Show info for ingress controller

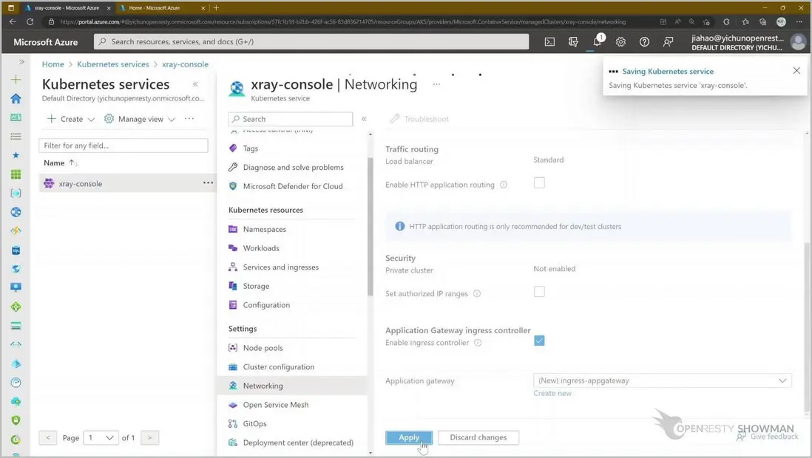click(x=478, y=343)
